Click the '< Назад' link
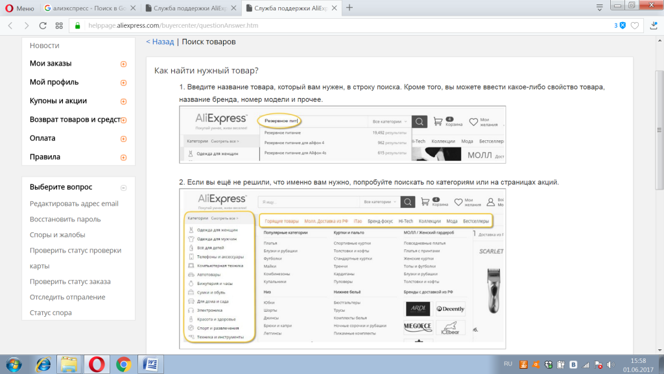Screen dimensions: 664x374 point(160,42)
